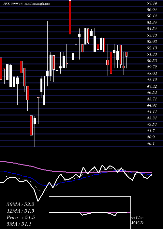Click the 47.32 axis value
Viewport: 163px width, 229px height.
(152, 86)
